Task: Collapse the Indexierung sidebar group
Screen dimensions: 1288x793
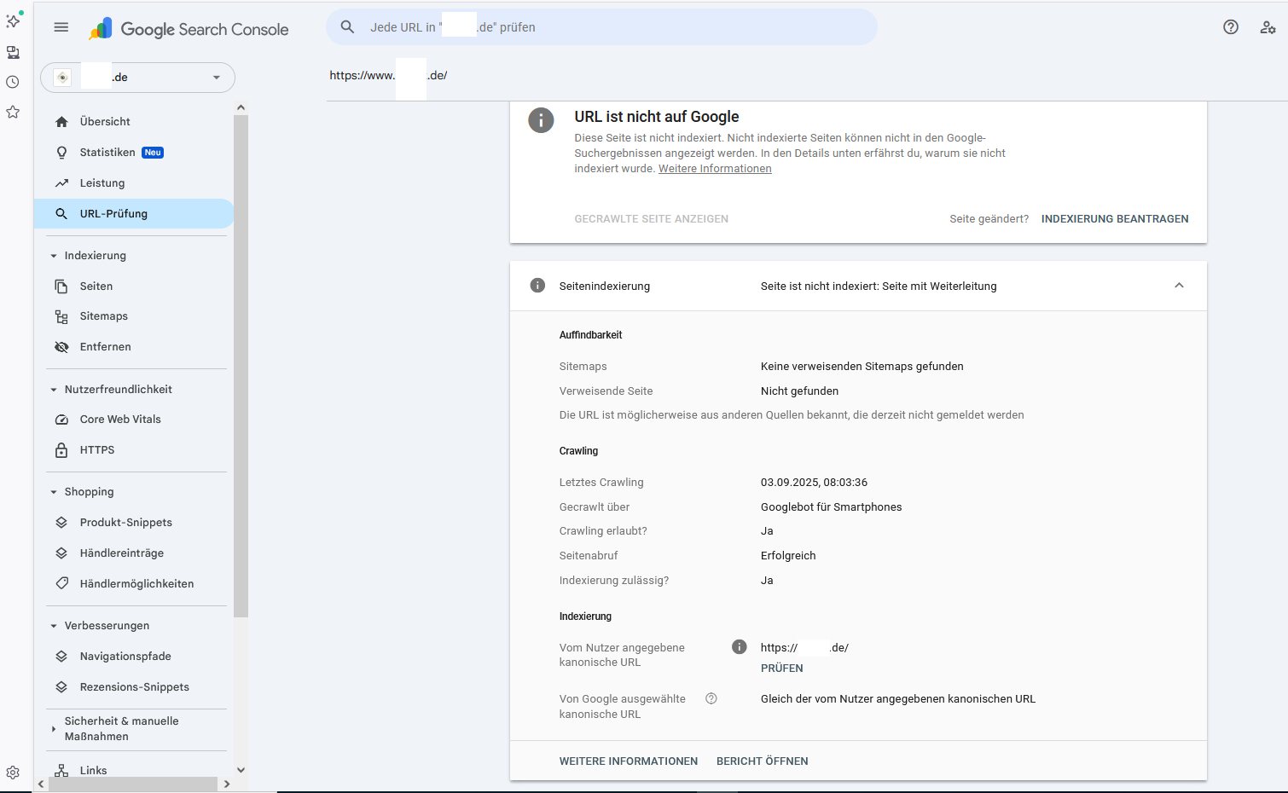Action: 54,256
